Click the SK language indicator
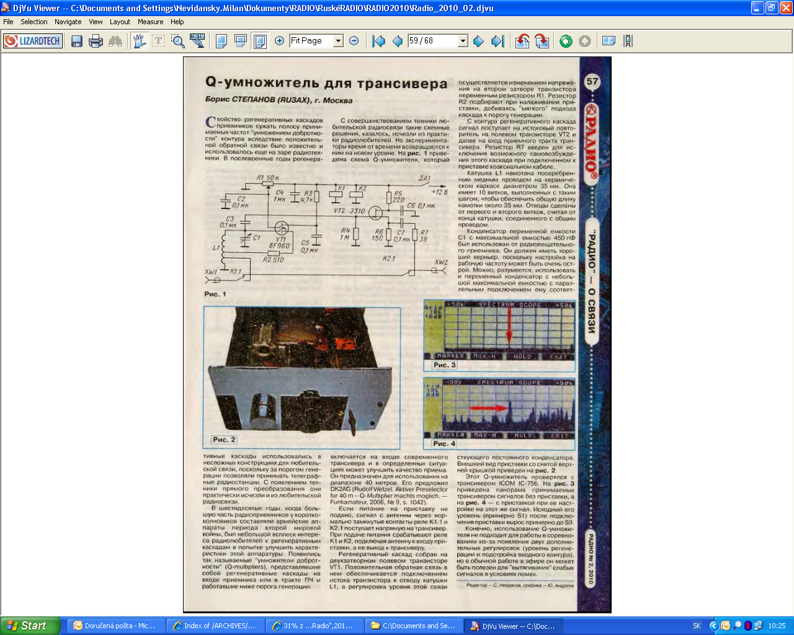794x635 pixels. 697,626
